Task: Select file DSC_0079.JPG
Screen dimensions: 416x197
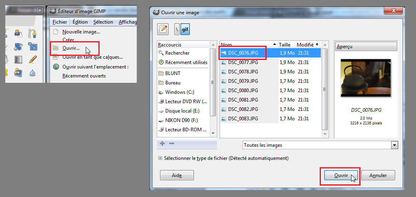Action: coord(270,81)
